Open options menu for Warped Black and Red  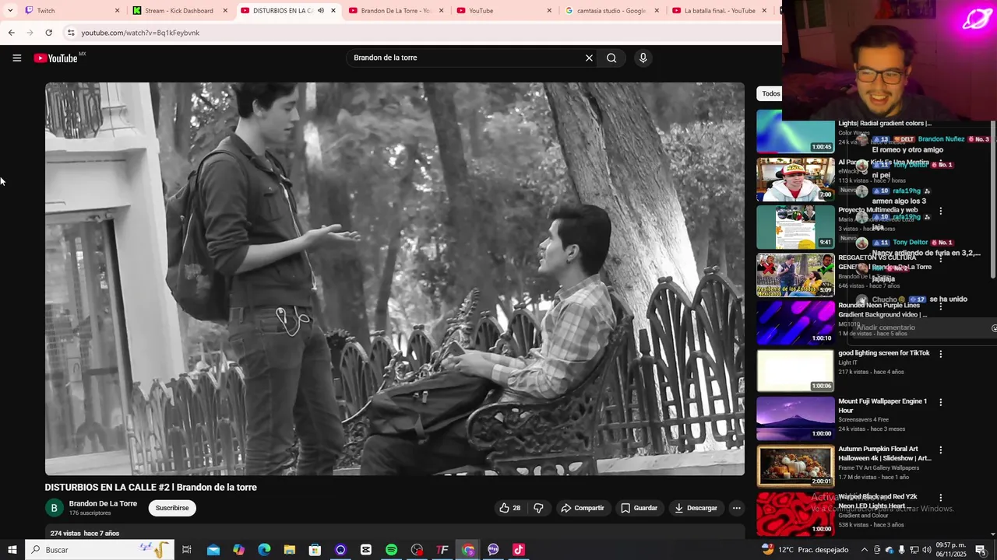pos(941,497)
